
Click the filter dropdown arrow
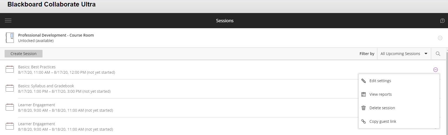click(426, 54)
